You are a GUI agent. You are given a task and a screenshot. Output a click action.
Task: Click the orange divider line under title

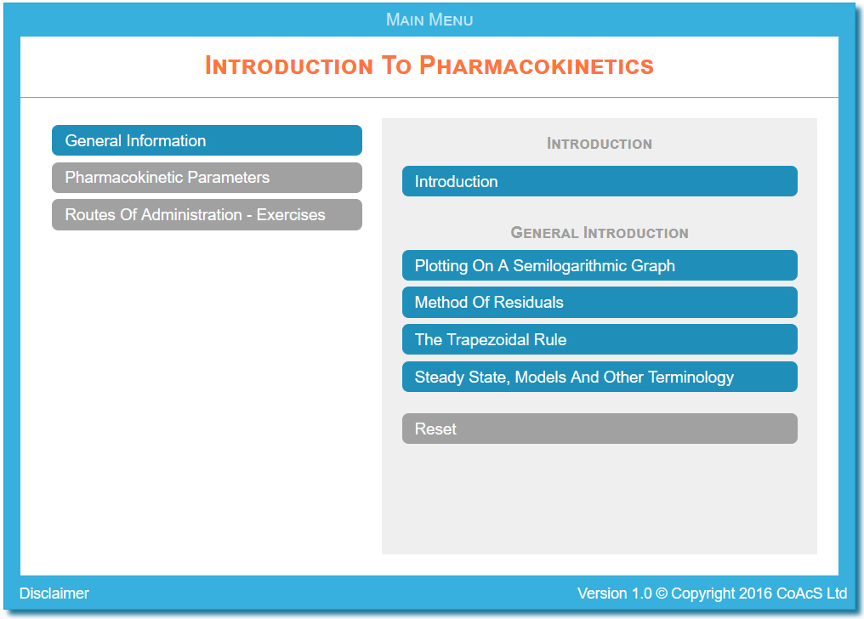click(429, 98)
